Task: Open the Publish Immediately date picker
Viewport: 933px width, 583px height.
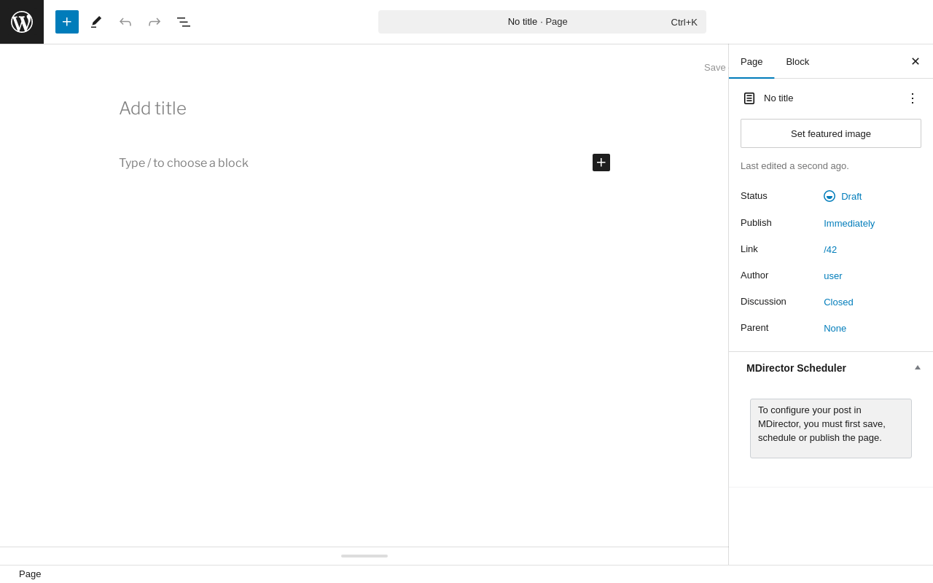Action: (849, 223)
